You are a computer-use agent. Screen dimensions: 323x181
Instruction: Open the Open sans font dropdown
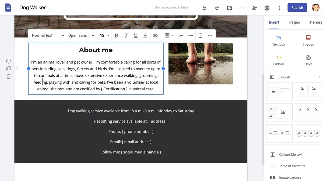click(x=81, y=35)
